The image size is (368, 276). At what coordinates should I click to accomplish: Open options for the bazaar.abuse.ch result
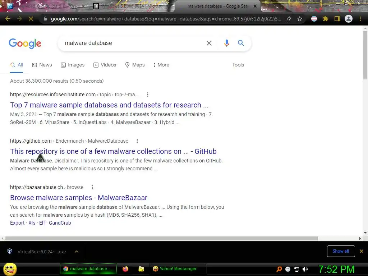coord(92,187)
